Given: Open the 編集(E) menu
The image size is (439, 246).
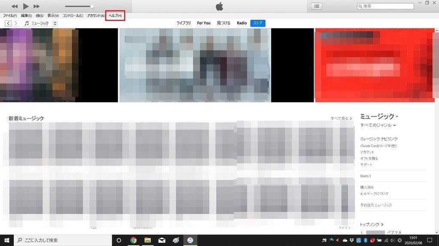Looking at the screenshot, I should coord(26,16).
